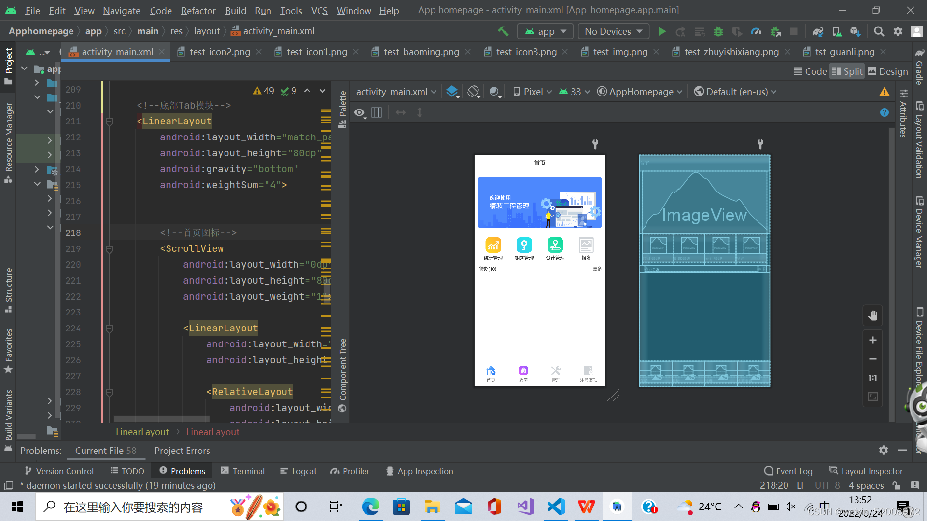Toggle the Component Tree side panel
The width and height of the screenshot is (927, 521).
coord(342,375)
